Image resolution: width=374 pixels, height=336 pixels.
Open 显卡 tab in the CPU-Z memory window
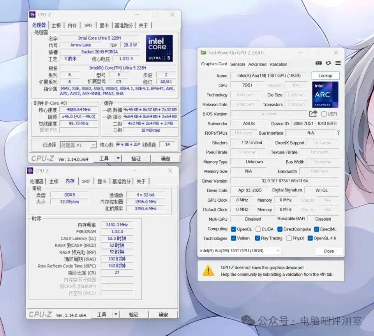click(102, 181)
